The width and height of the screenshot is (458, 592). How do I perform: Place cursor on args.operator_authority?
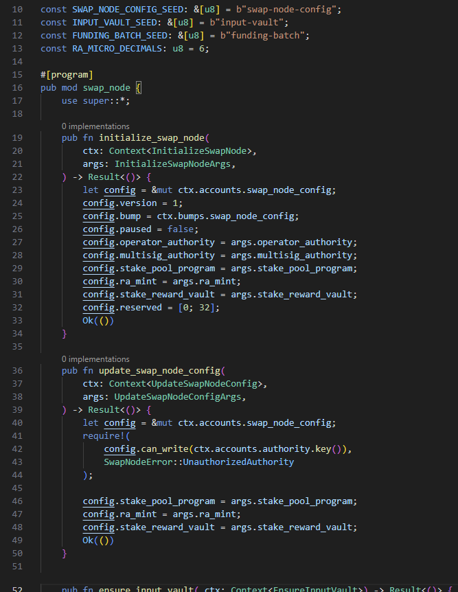point(292,242)
